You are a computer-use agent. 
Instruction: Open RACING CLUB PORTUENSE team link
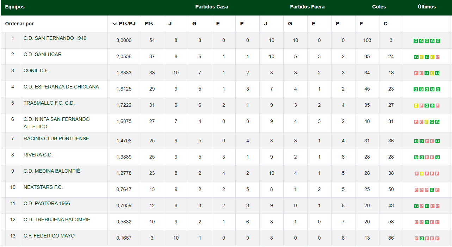click(56, 138)
